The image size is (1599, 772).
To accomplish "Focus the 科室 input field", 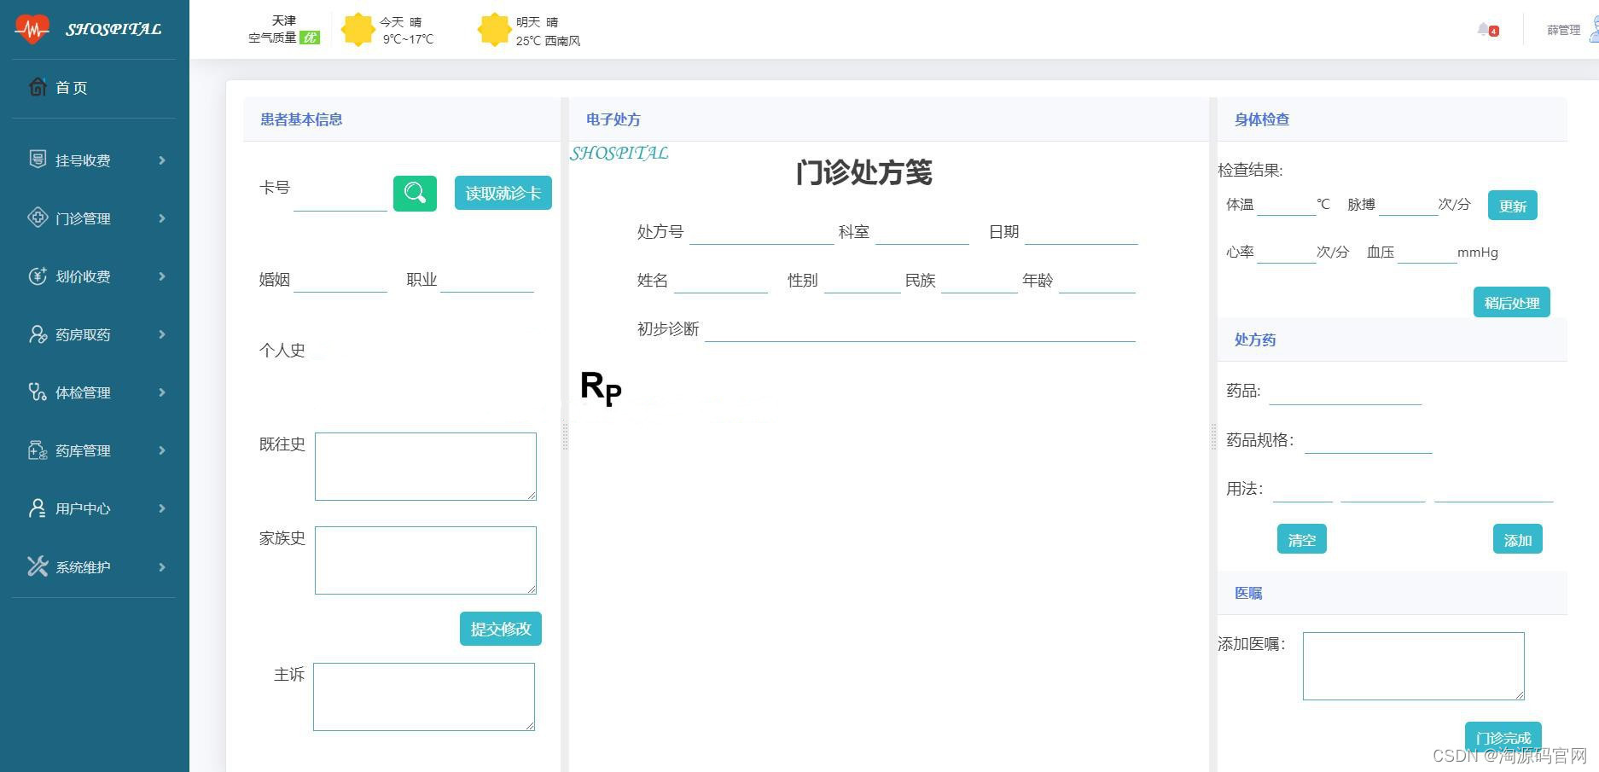I will tap(922, 232).
